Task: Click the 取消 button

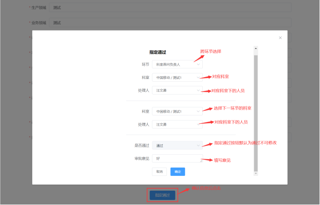Action: (x=159, y=172)
